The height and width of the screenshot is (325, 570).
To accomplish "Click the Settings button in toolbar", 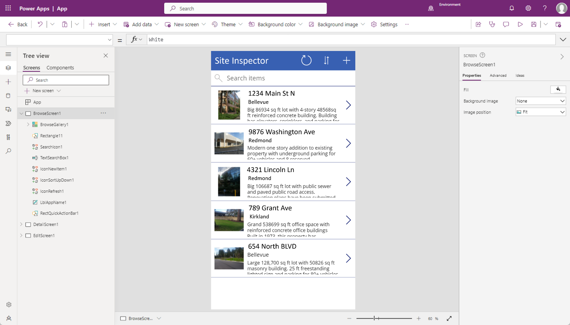I will [384, 24].
